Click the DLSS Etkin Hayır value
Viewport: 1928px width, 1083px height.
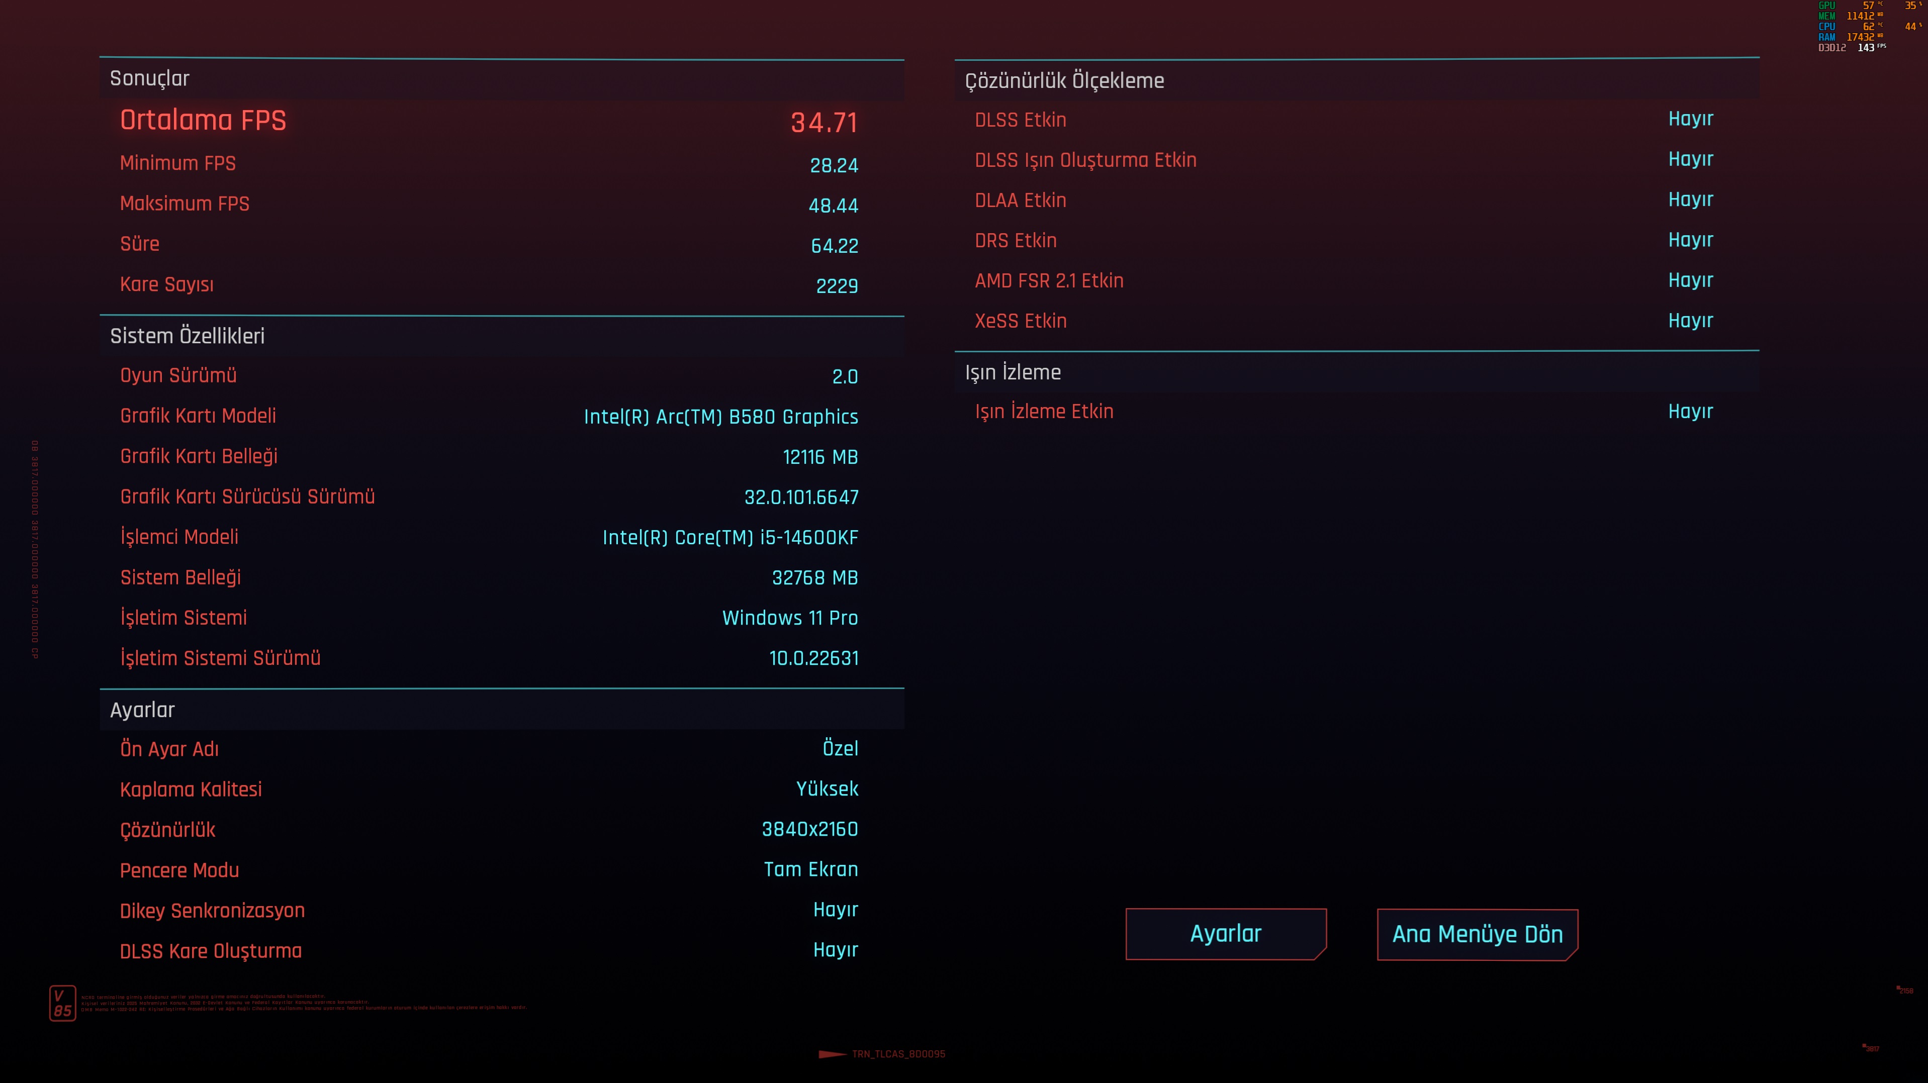tap(1690, 119)
